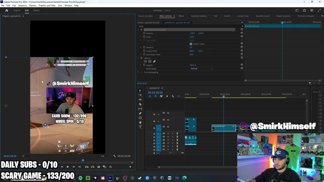Click the Export Frame camera icon
This screenshot has height=182, width=324.
(x=99, y=167)
